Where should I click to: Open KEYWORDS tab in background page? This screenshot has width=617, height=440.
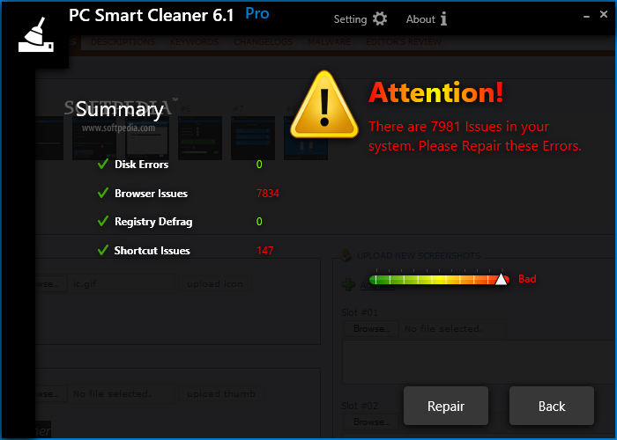(195, 41)
